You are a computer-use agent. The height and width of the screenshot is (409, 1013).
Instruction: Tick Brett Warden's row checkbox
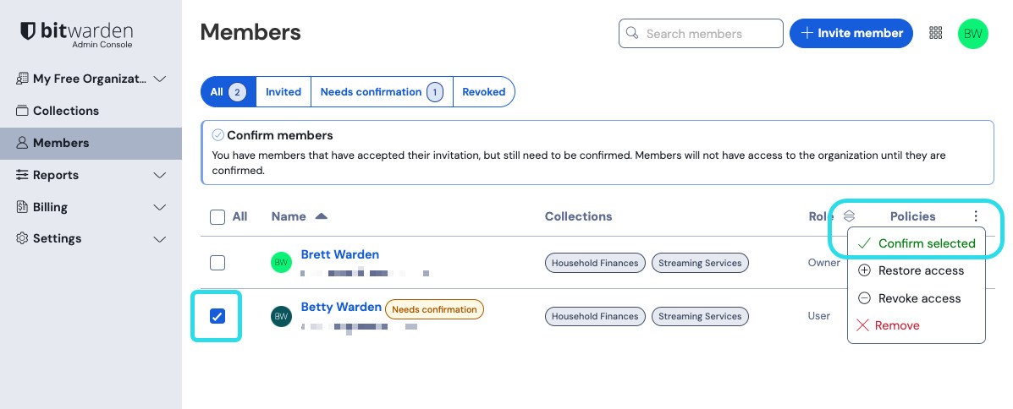pos(217,263)
